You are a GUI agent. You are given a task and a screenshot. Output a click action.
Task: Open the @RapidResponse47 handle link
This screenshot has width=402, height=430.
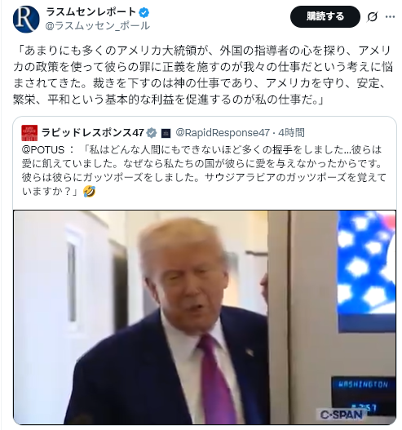tap(223, 133)
